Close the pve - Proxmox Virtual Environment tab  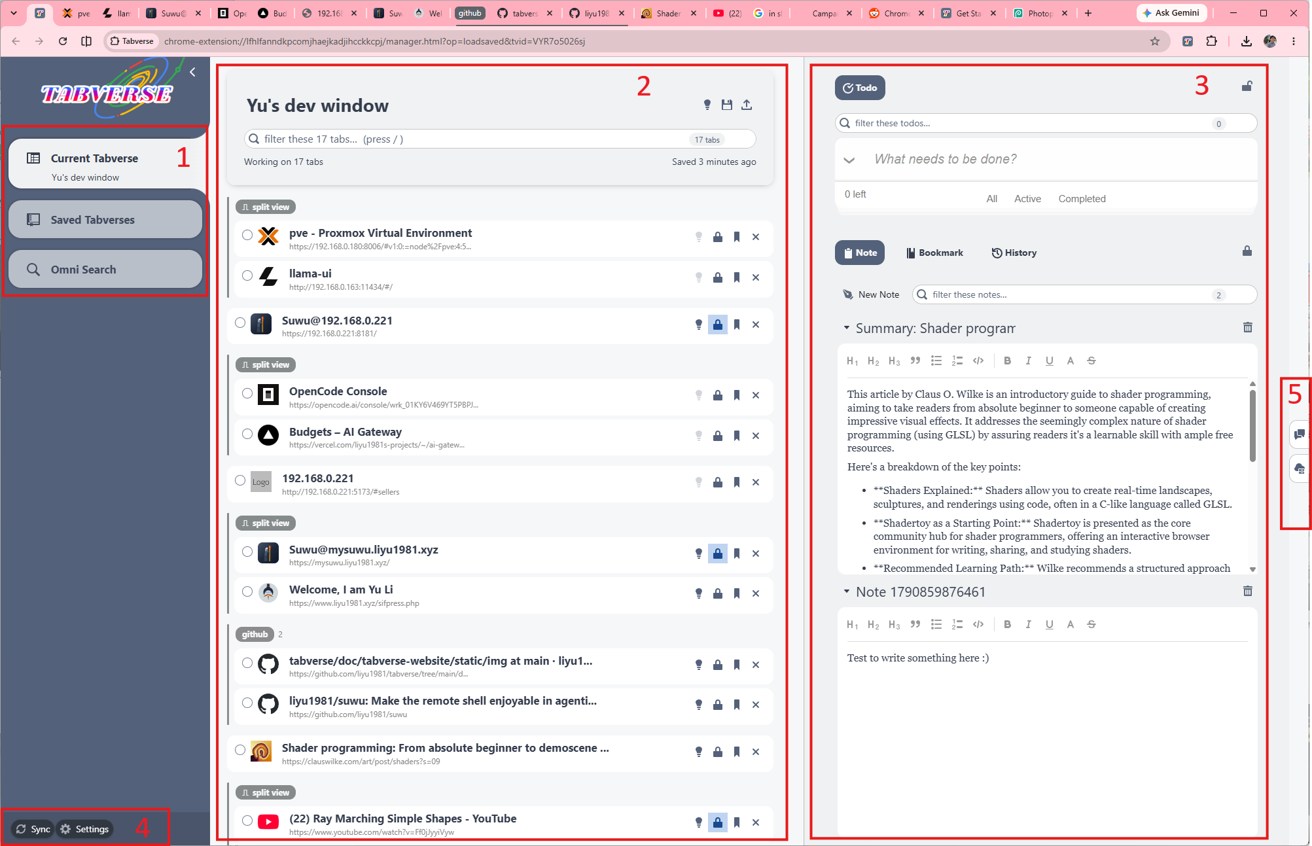(756, 237)
